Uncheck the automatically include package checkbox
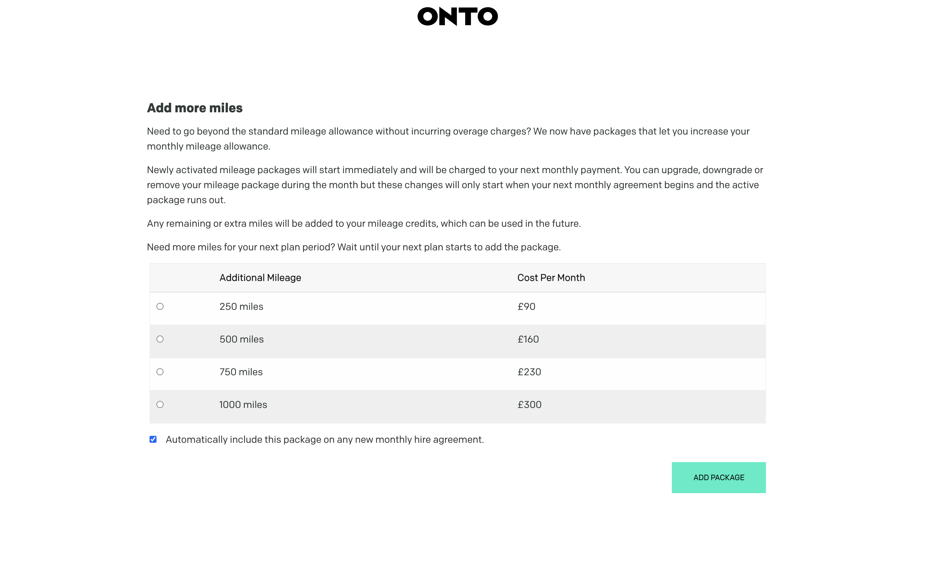The height and width of the screenshot is (565, 938). click(x=153, y=439)
